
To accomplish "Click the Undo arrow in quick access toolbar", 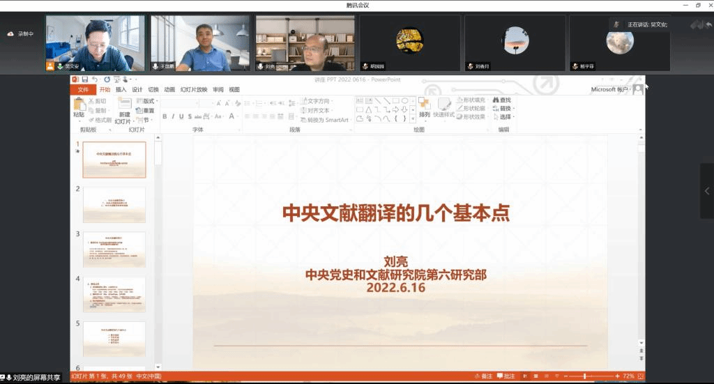I will pyautogui.click(x=95, y=80).
